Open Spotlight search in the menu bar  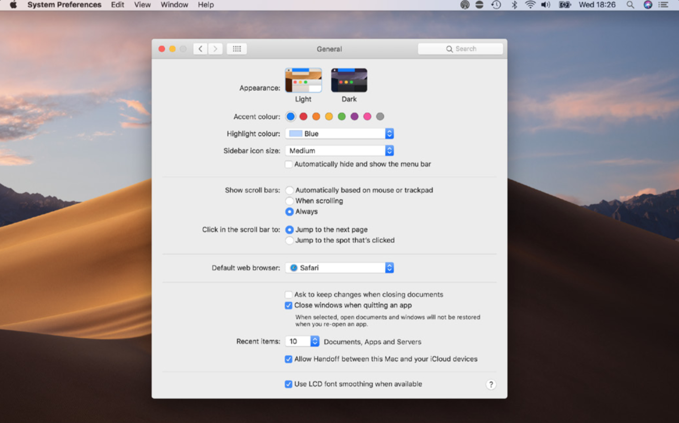tap(630, 5)
